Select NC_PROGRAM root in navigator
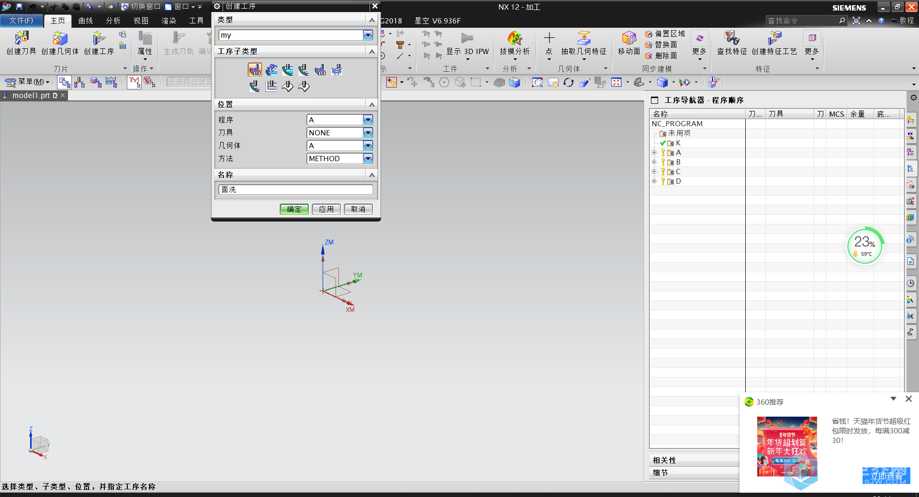919x497 pixels. pyautogui.click(x=677, y=123)
